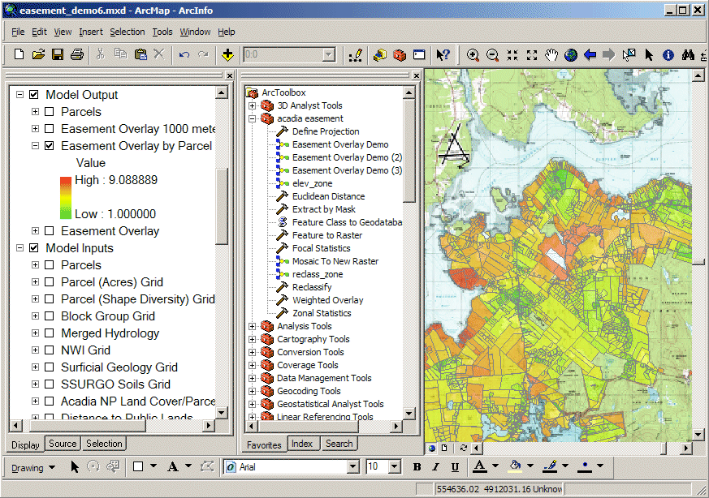This screenshot has height=498, width=709.
Task: Enable the Block Group Grid layer
Action: (50, 316)
